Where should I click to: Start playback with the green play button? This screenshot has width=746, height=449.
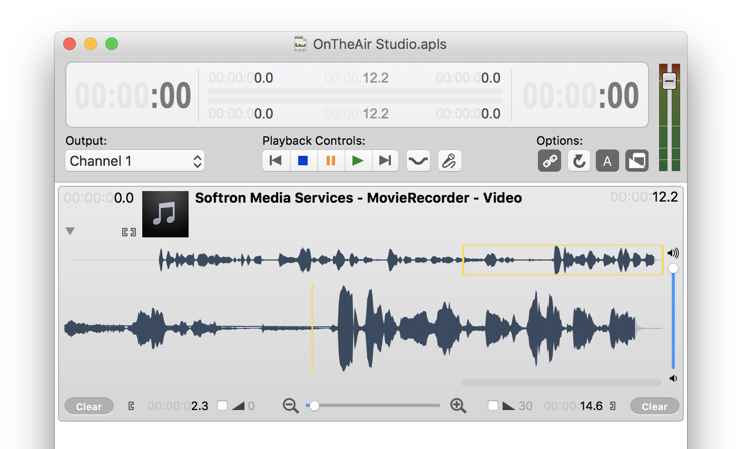point(358,161)
